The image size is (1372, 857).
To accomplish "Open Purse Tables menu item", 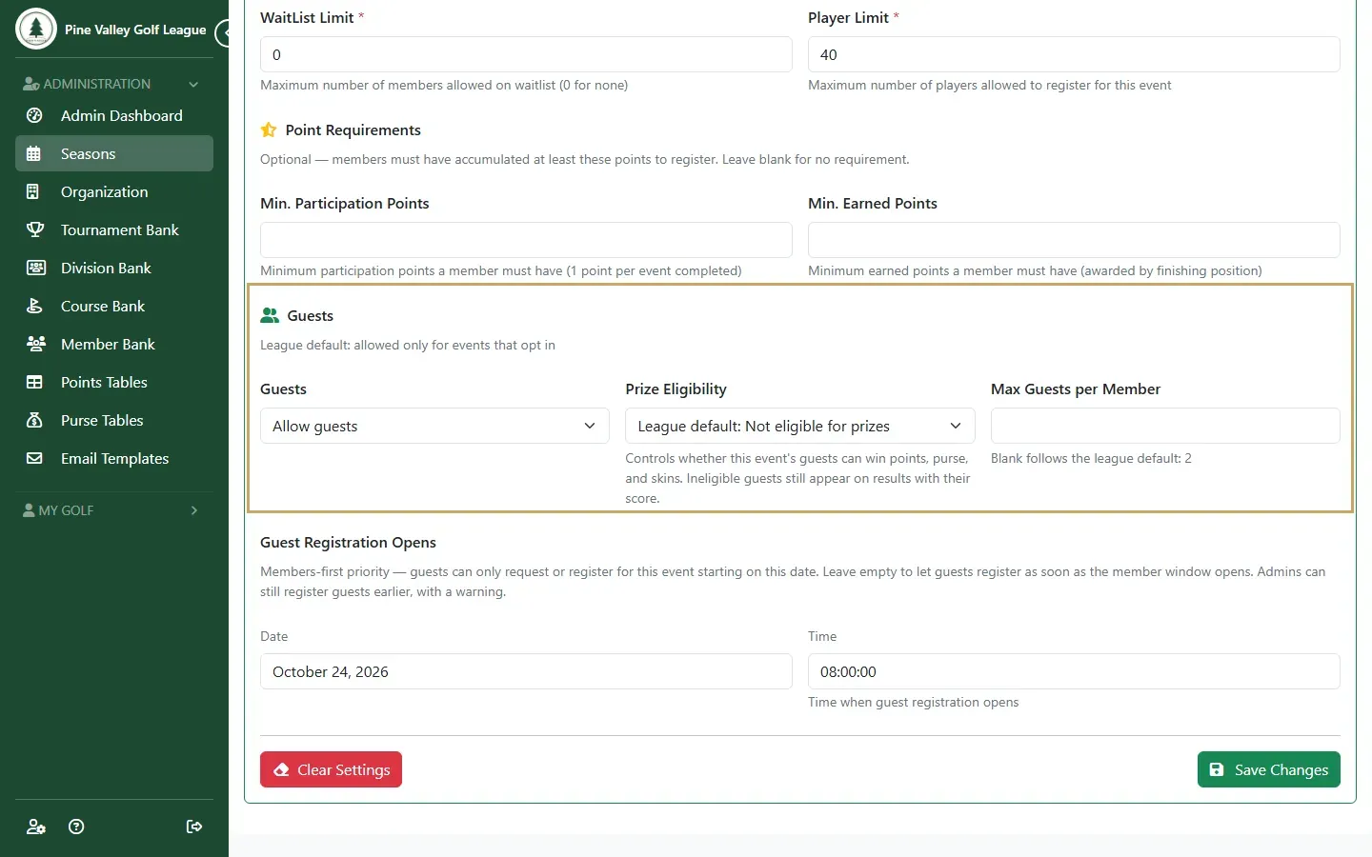I will [114, 420].
